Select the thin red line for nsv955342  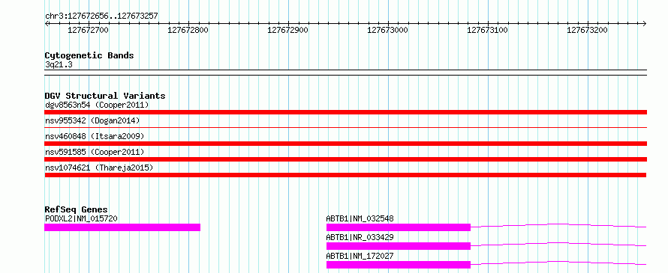coord(345,127)
